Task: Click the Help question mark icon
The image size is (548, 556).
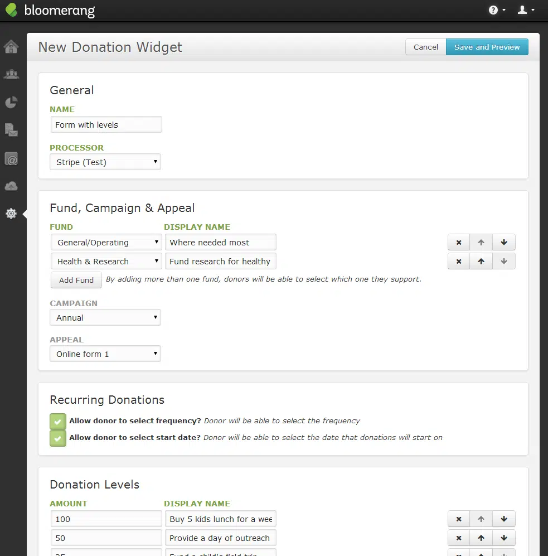Action: [x=493, y=9]
